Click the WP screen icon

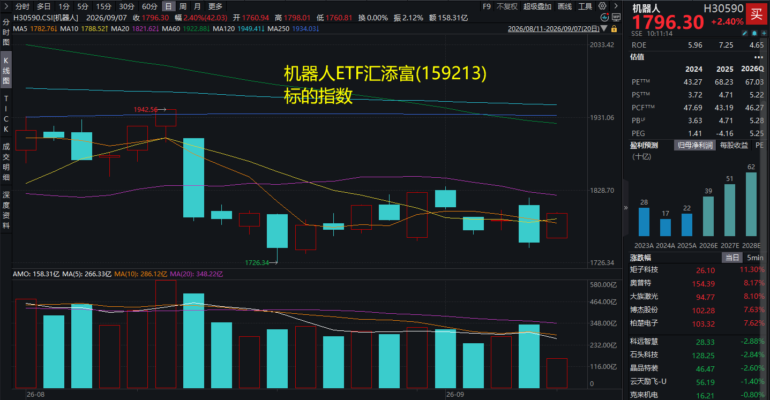click(616, 17)
